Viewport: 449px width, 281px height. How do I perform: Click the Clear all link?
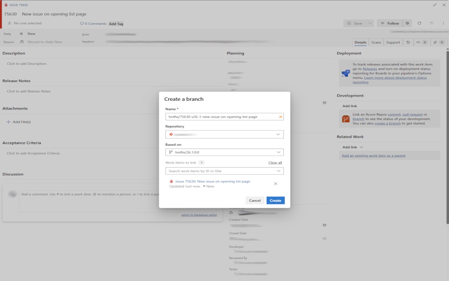click(275, 163)
